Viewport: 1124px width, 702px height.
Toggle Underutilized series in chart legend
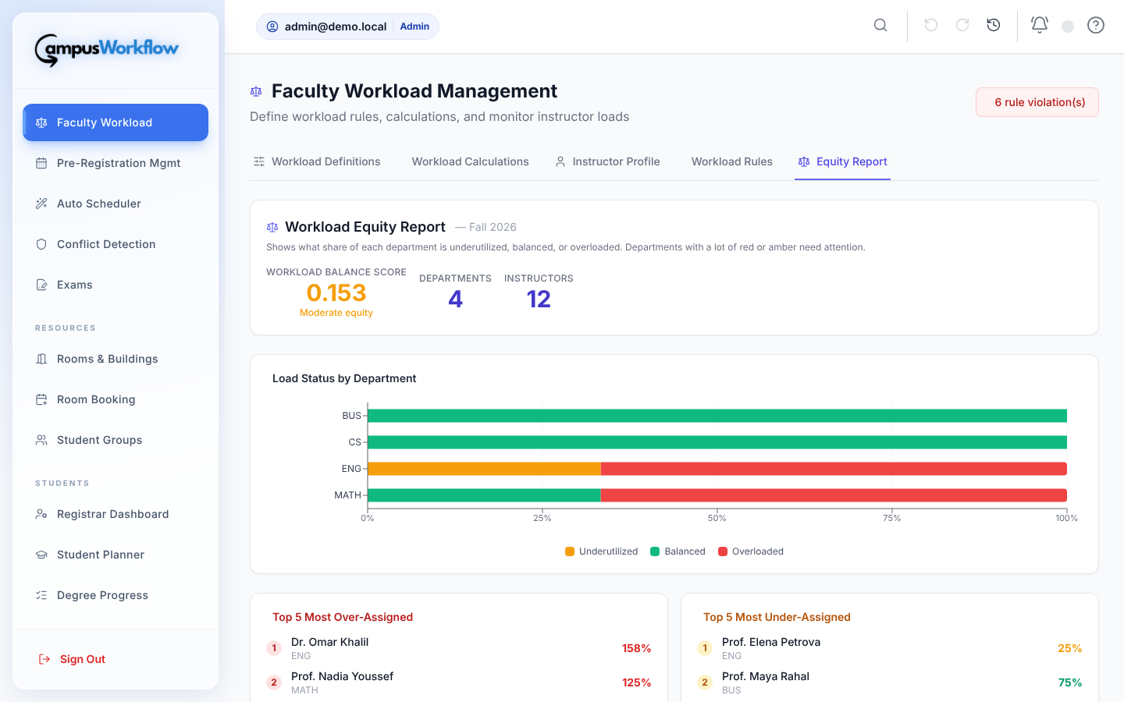[x=601, y=551]
